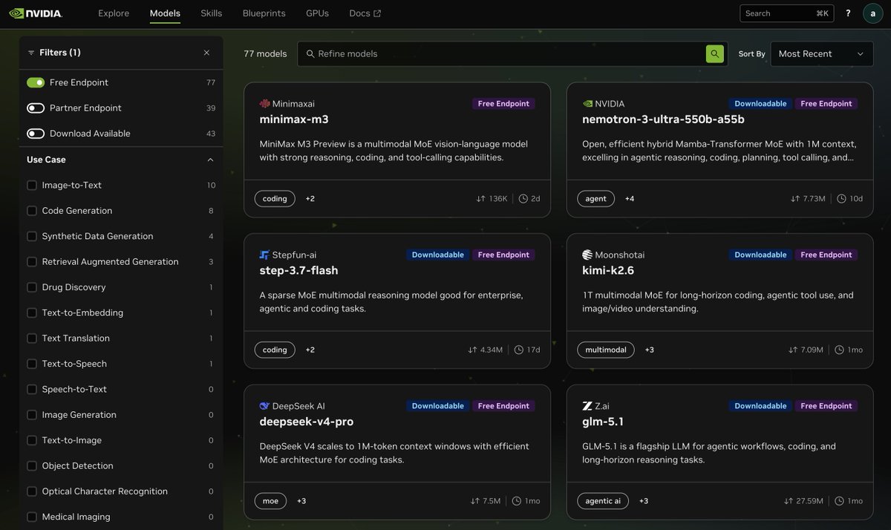Check the Image-to-Text checkbox
The height and width of the screenshot is (530, 891).
(x=32, y=186)
